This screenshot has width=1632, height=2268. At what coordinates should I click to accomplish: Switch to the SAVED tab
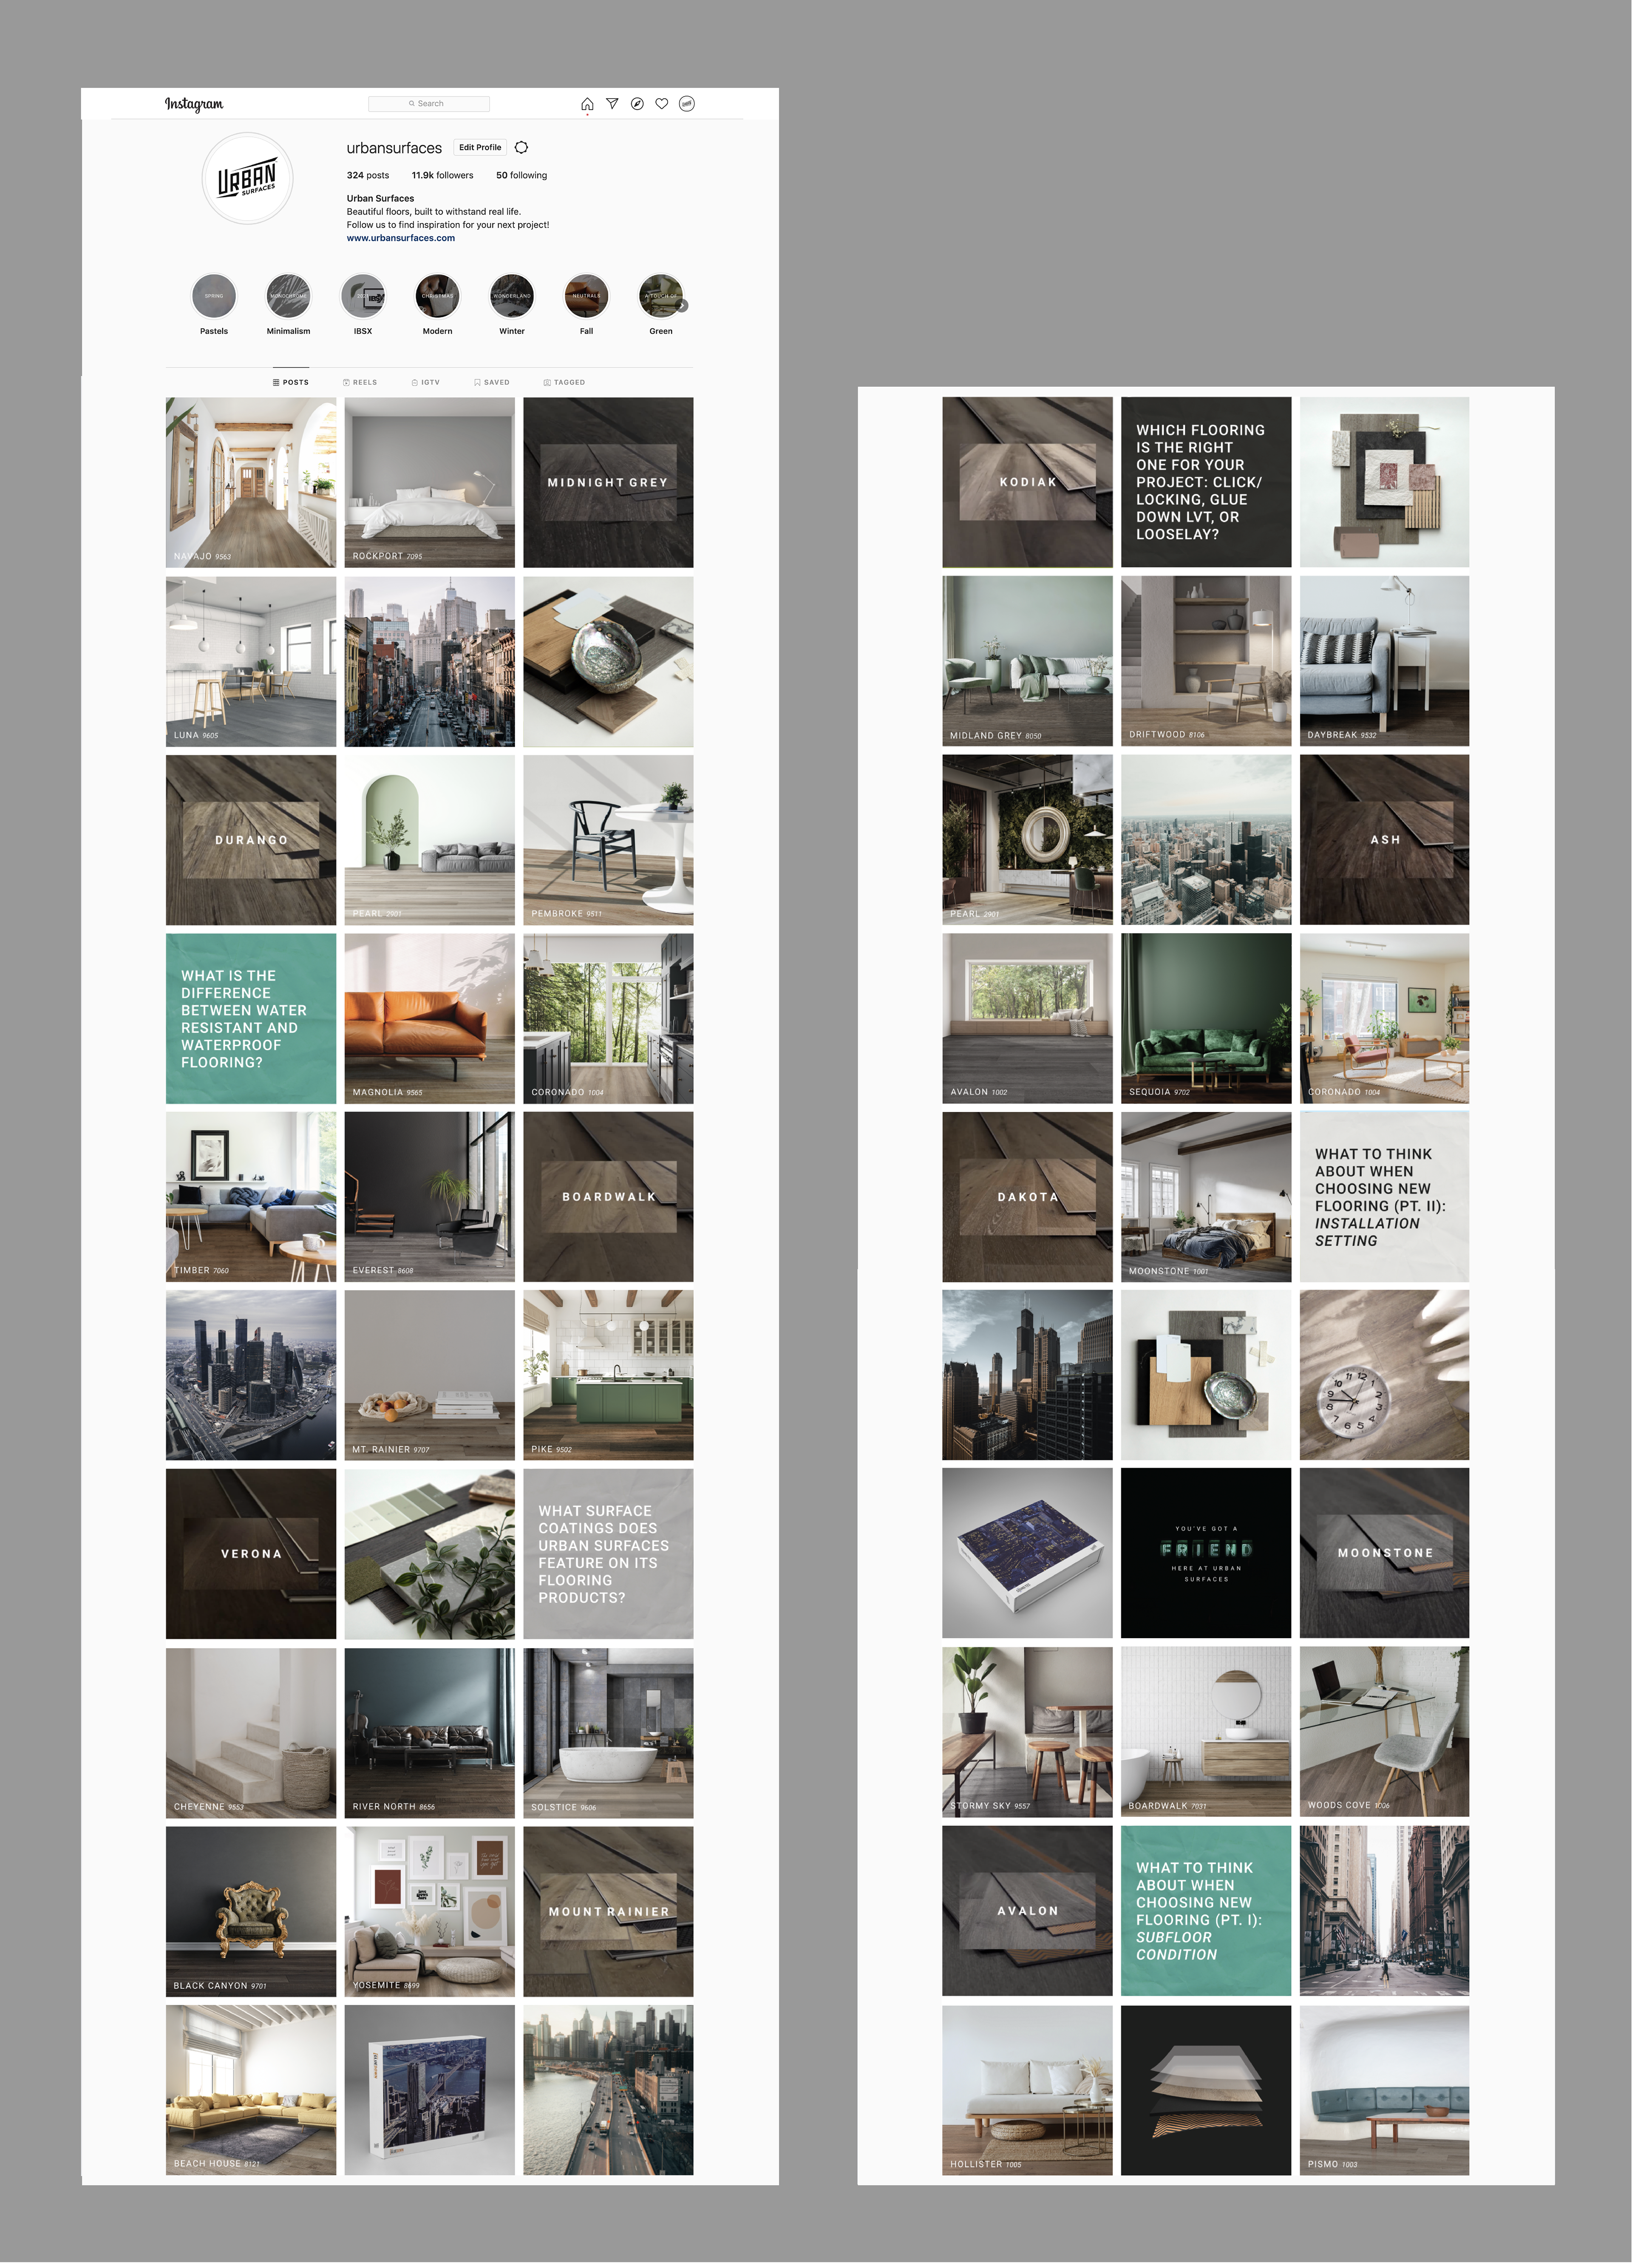(492, 382)
